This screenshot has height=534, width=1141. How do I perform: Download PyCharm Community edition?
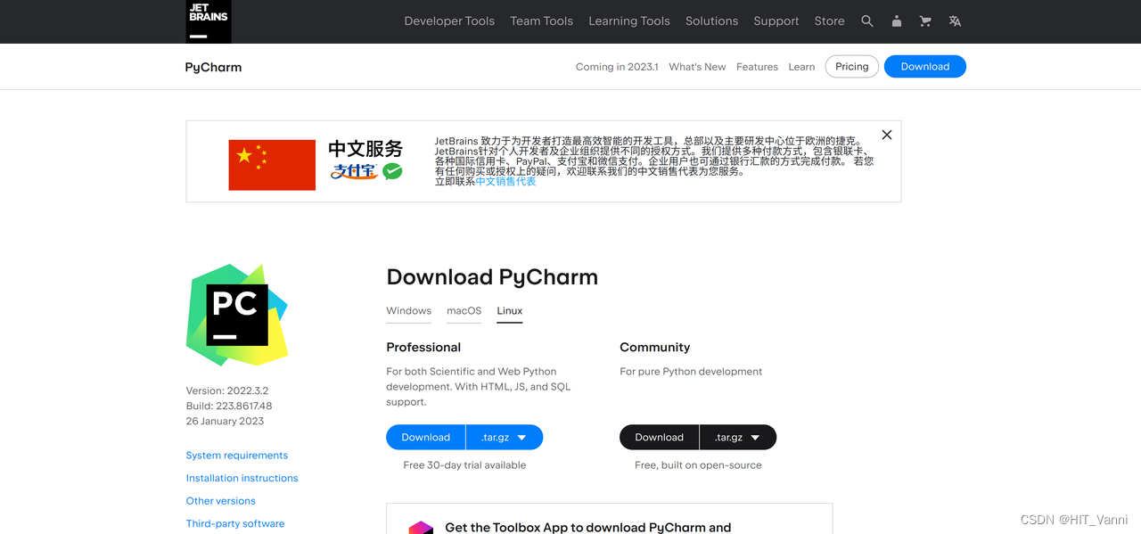click(x=660, y=438)
